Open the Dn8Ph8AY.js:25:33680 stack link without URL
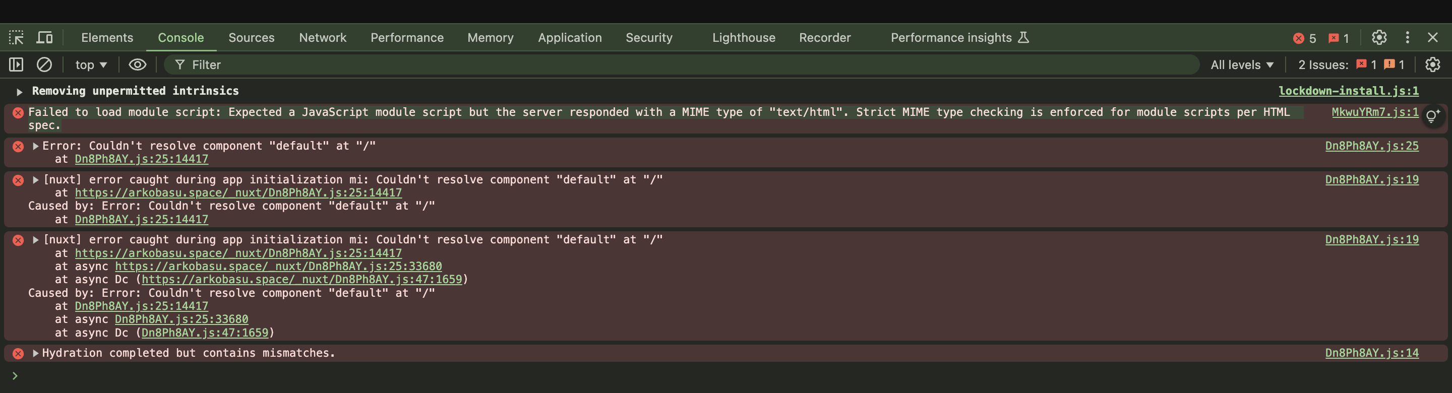The width and height of the screenshot is (1452, 393). pyautogui.click(x=181, y=319)
